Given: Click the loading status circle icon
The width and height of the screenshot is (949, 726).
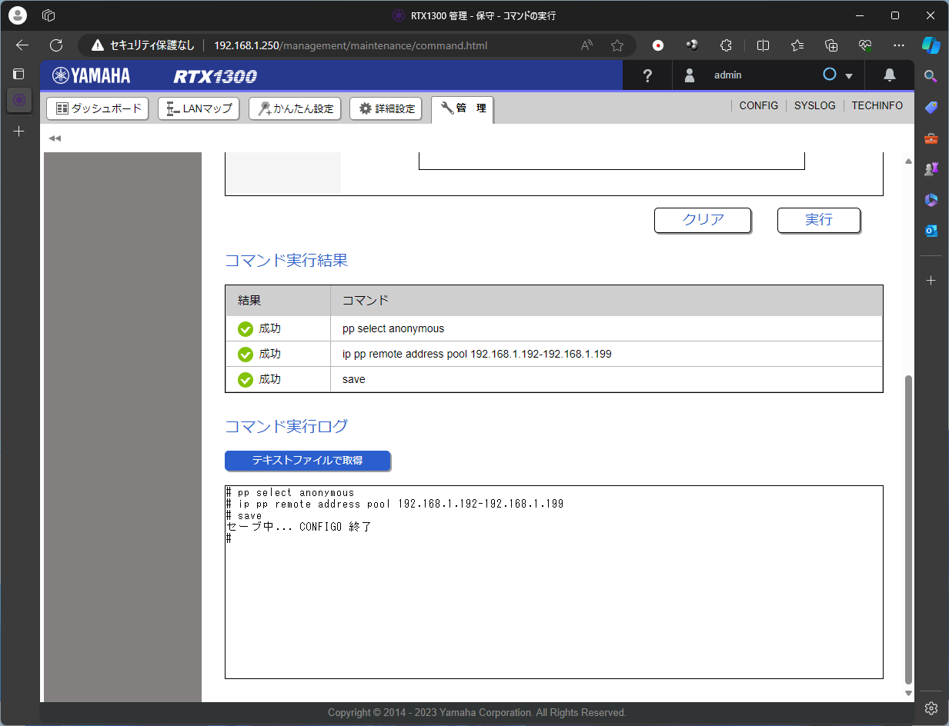Looking at the screenshot, I should click(x=830, y=75).
